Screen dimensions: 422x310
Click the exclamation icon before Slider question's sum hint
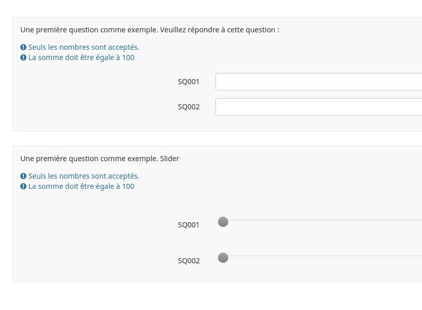pyautogui.click(x=23, y=186)
